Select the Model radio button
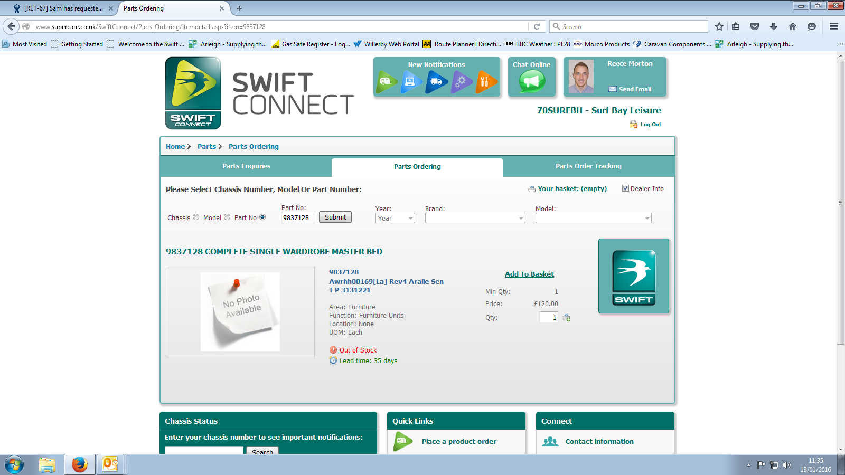The image size is (845, 475). click(x=227, y=217)
